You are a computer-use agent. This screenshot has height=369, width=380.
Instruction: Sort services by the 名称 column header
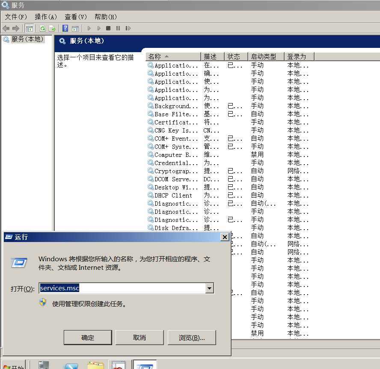coord(173,57)
